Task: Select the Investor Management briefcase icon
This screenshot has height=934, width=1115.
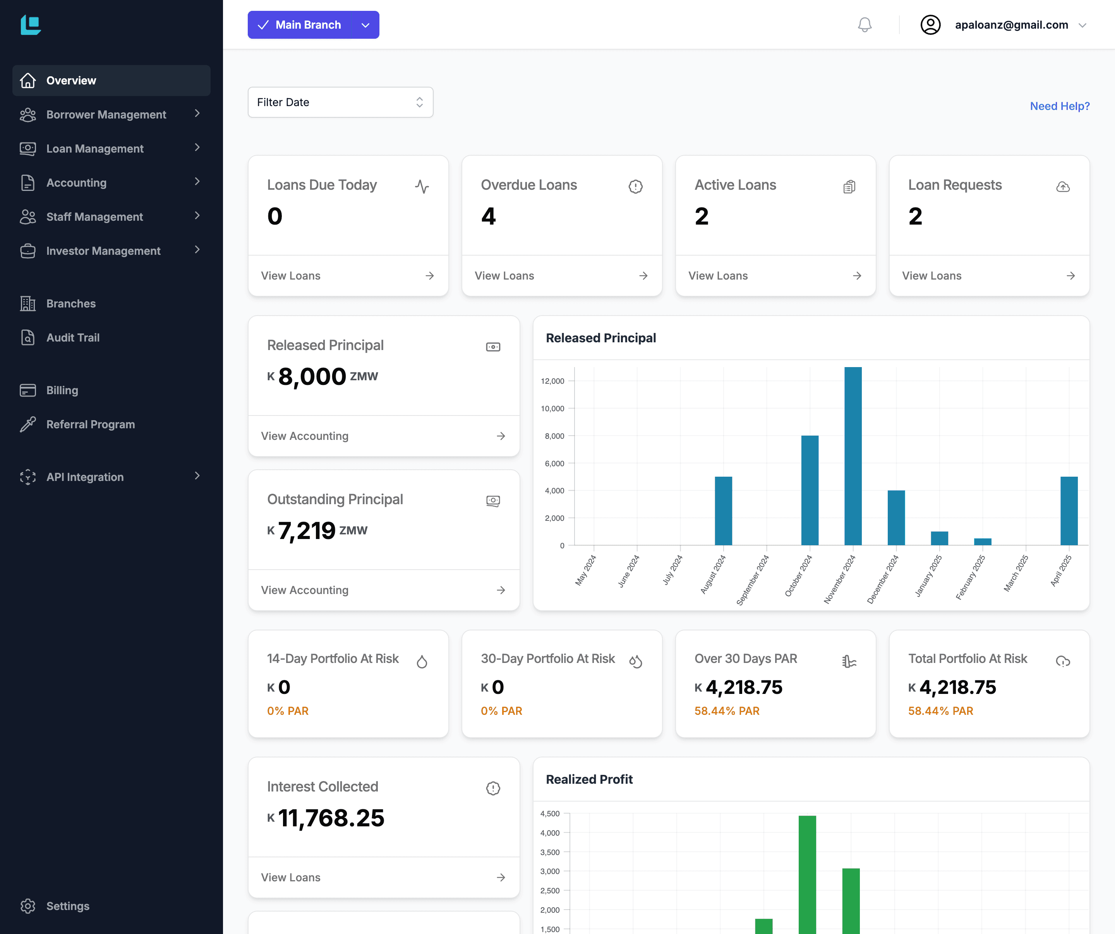Action: (x=28, y=250)
